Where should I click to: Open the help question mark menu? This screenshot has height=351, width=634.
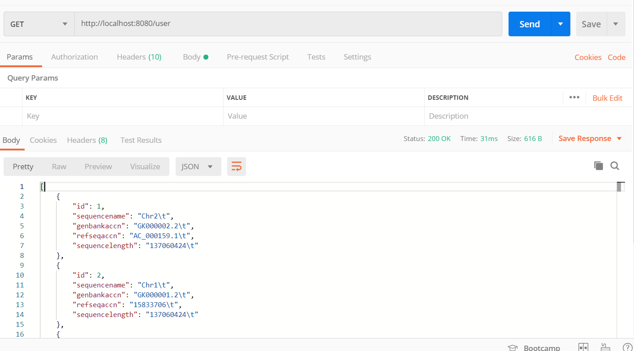point(628,347)
